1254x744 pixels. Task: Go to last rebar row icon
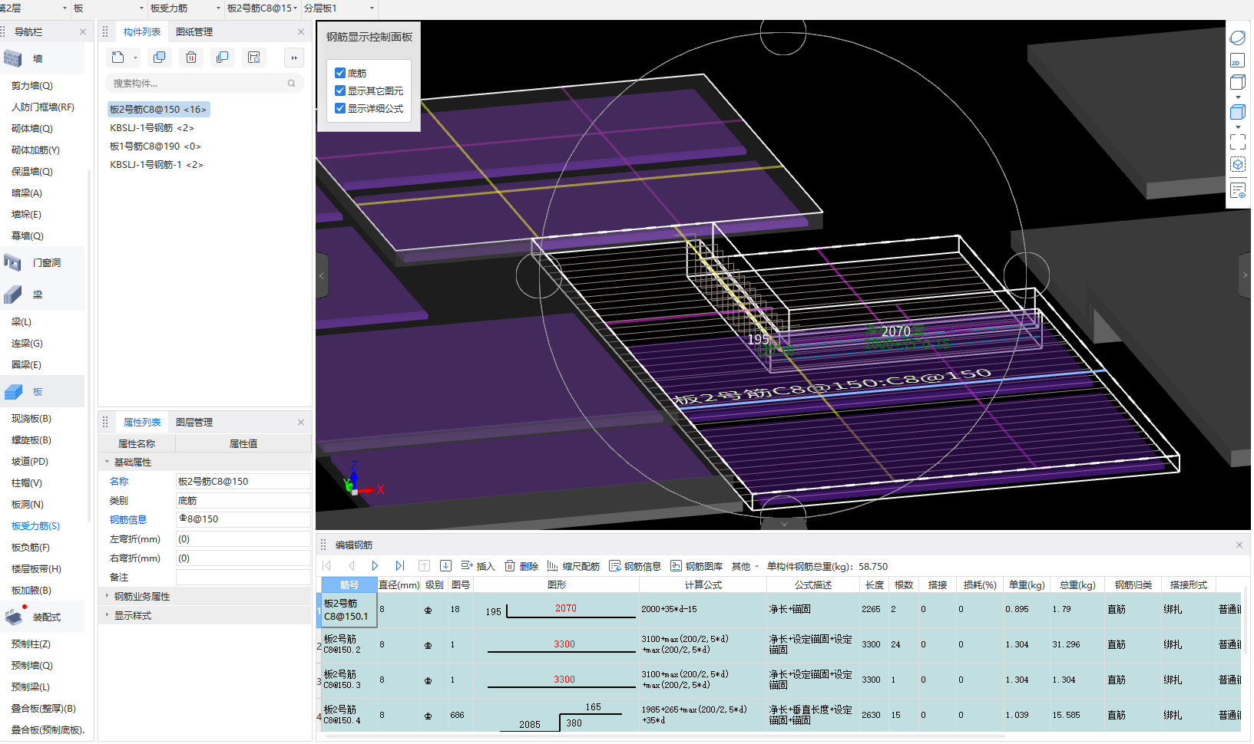(399, 566)
